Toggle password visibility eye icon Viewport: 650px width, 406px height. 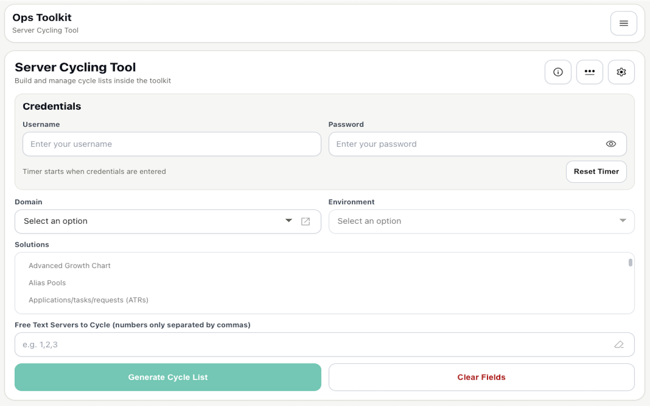(x=611, y=144)
